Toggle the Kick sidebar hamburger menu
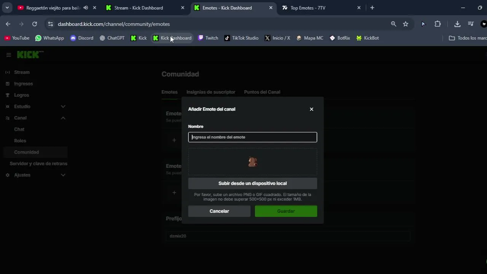This screenshot has width=487, height=274. [x=9, y=55]
